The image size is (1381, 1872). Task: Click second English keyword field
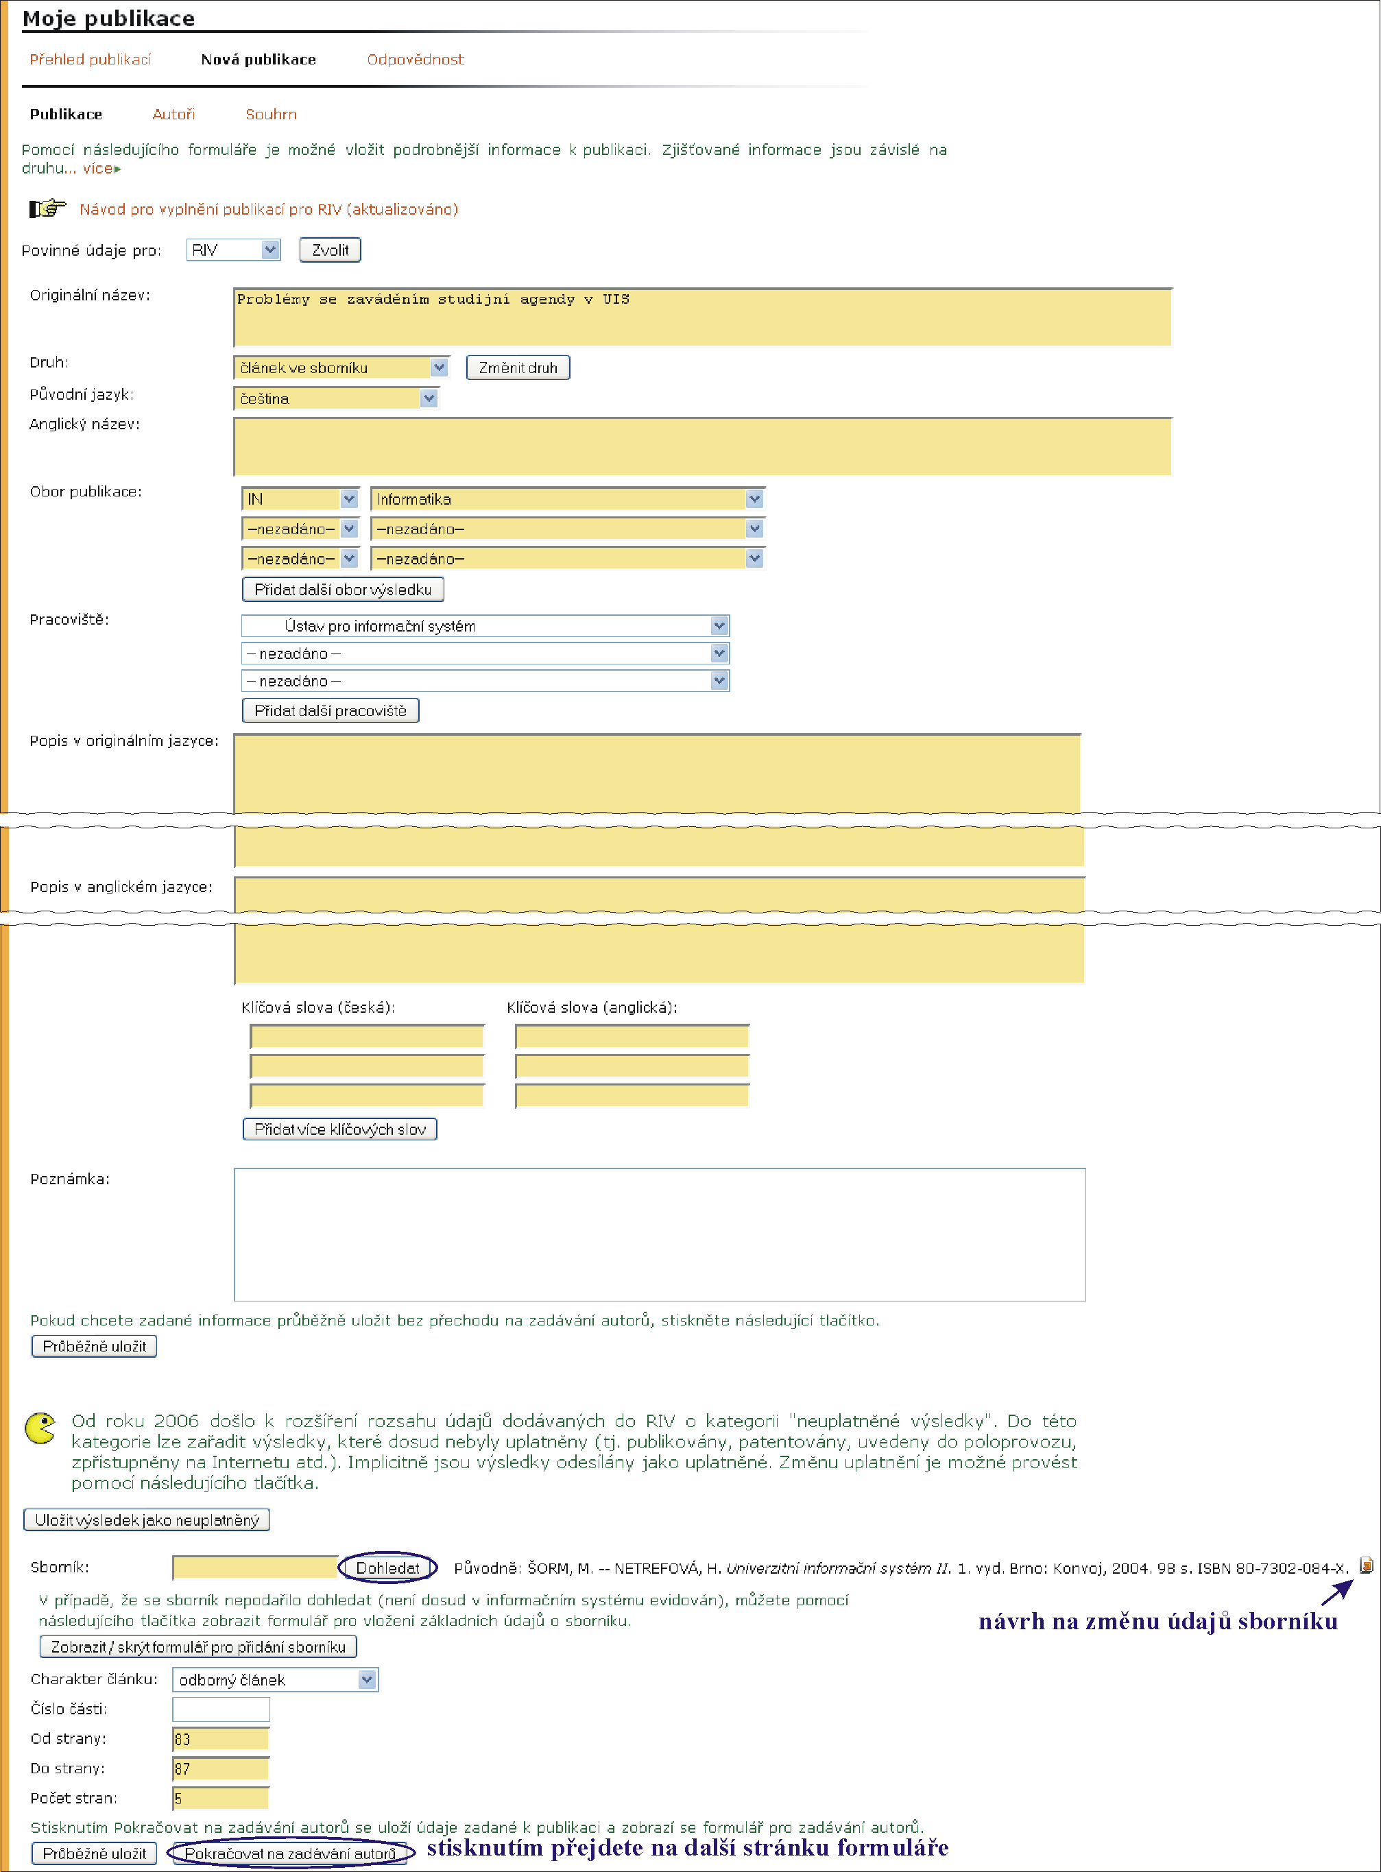[632, 1066]
